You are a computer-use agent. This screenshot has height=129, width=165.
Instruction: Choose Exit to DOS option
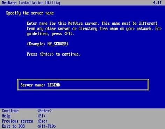(13, 126)
